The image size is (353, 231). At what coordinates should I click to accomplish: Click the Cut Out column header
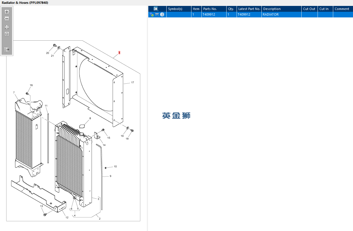tap(309, 9)
